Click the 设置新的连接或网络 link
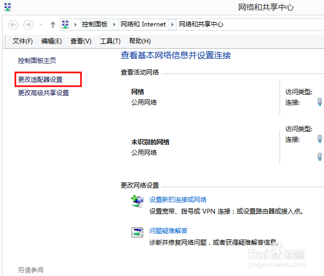This screenshot has width=324, height=276. click(x=178, y=200)
